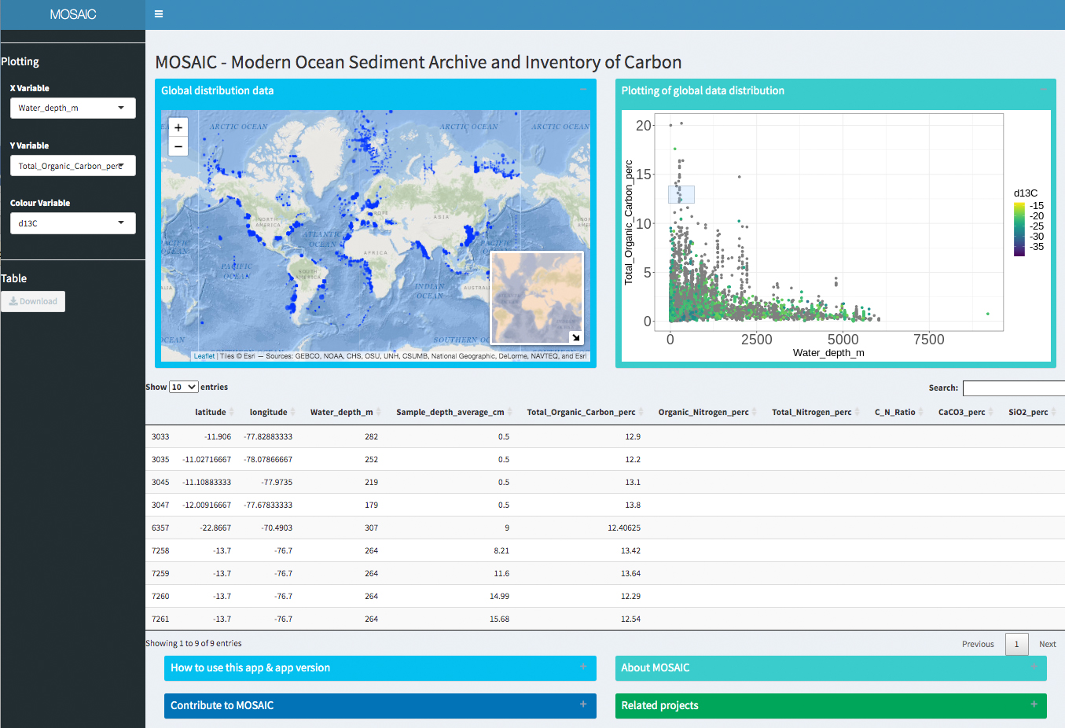Open the Colour Variable dropdown

tap(72, 223)
